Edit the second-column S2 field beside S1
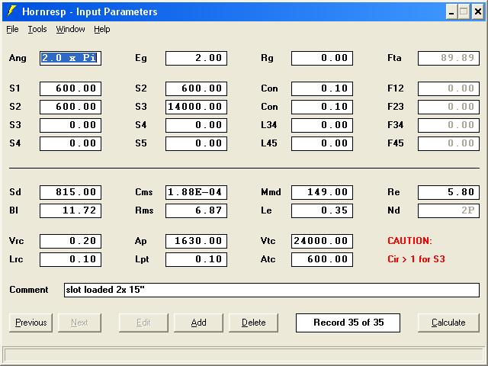Viewport: 488px width, 366px height. (x=196, y=88)
